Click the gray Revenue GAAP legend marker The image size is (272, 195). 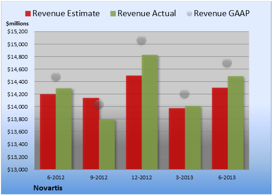click(x=190, y=13)
